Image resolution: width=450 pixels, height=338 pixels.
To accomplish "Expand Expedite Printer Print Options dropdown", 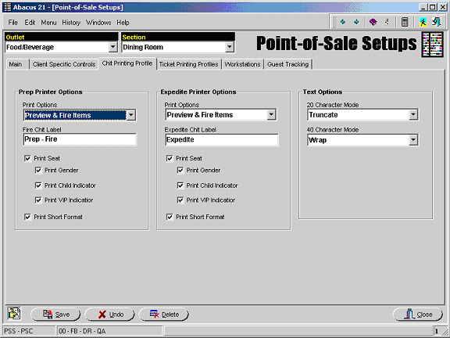I will pos(271,115).
